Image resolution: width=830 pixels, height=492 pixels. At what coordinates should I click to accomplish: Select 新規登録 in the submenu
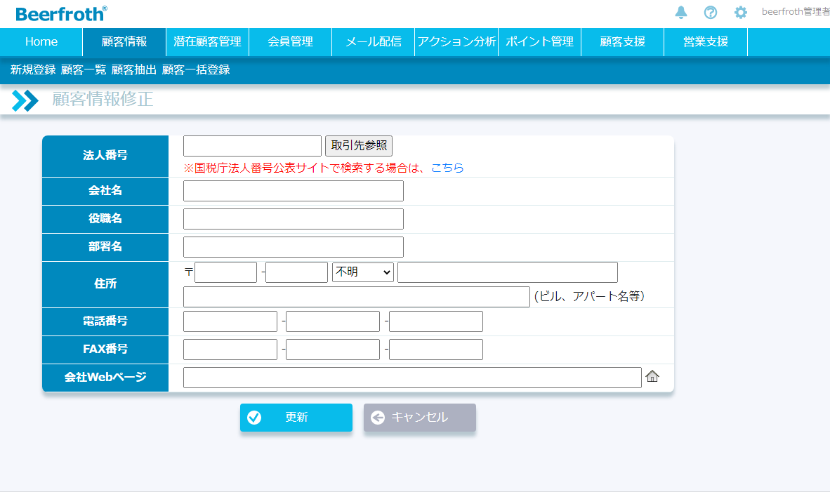click(x=33, y=70)
